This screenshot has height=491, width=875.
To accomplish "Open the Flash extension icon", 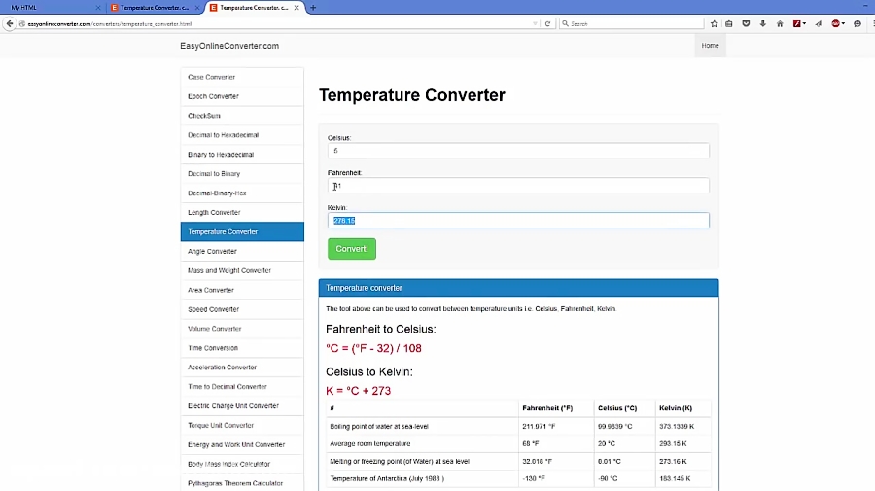I will tap(797, 24).
